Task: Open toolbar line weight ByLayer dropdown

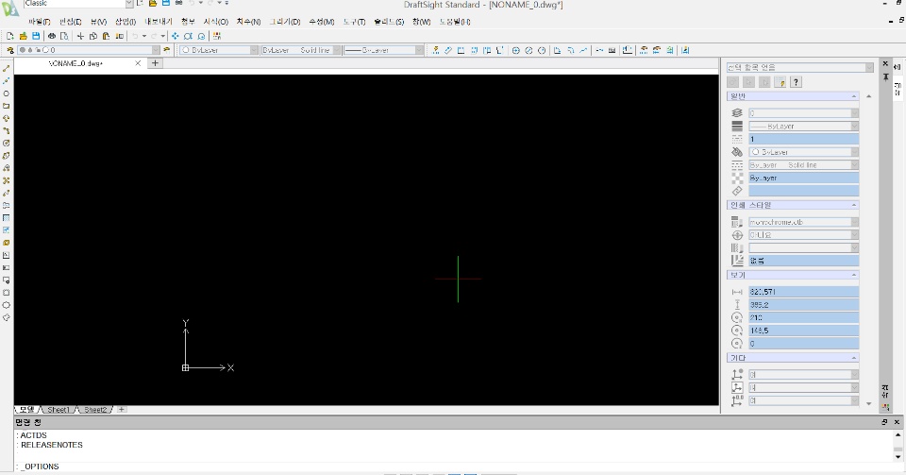Action: click(419, 50)
